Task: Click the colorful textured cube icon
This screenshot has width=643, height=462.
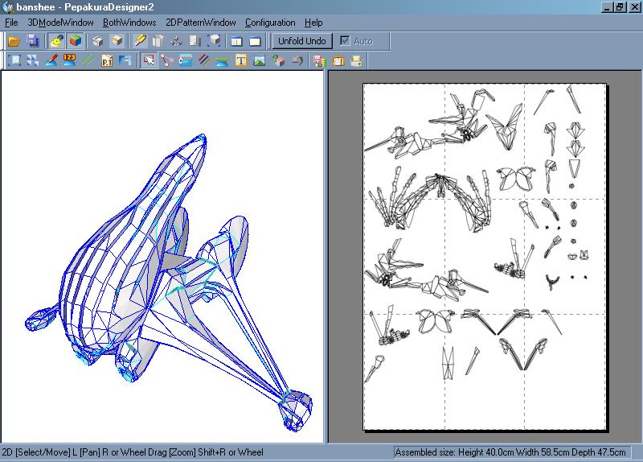Action: point(76,41)
